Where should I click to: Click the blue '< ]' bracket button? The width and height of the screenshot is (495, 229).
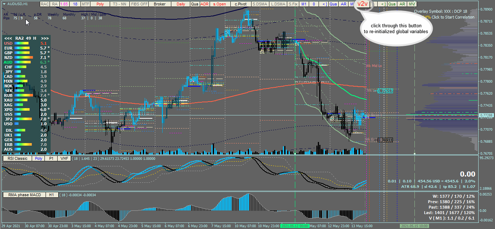point(324,4)
